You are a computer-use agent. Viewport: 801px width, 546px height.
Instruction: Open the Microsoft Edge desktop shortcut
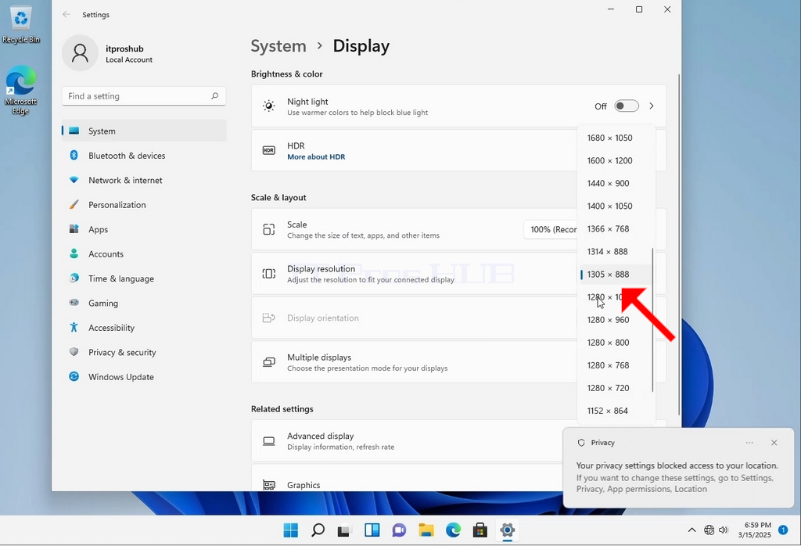click(x=21, y=90)
